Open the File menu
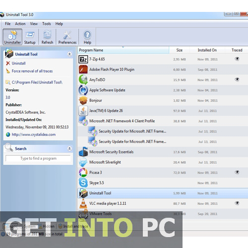This screenshot has height=248, width=248. click(8, 24)
